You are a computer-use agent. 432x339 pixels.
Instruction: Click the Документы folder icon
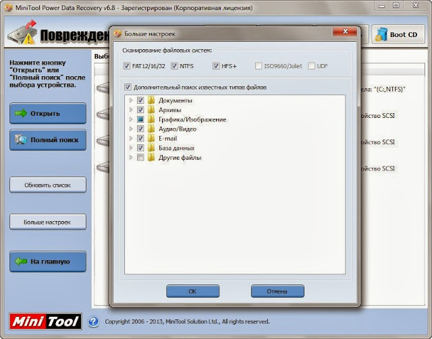tap(151, 100)
